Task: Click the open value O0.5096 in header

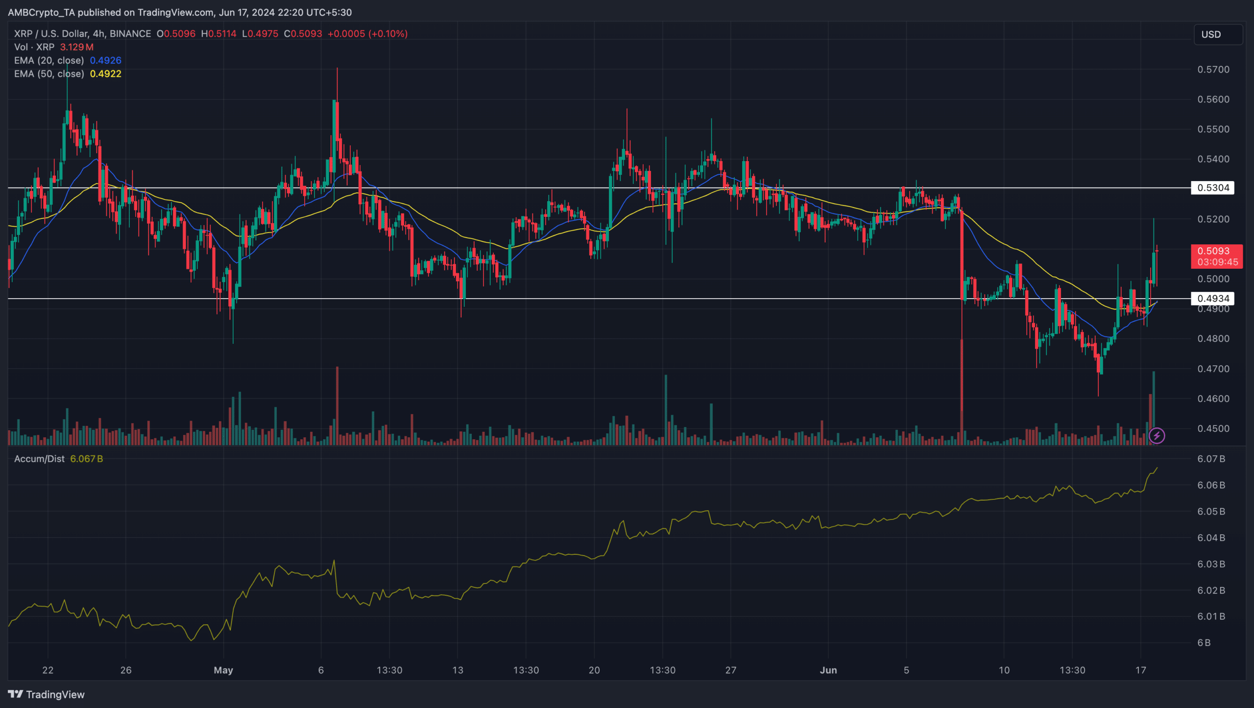Action: point(176,34)
